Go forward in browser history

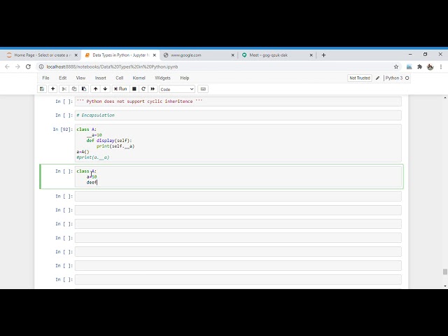point(17,66)
